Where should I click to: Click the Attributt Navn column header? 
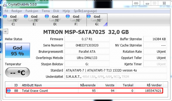point(49,85)
